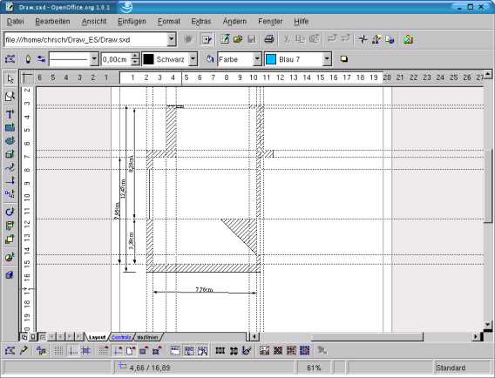The width and height of the screenshot is (495, 378).
Task: Click the Save document icon
Action: (252, 39)
